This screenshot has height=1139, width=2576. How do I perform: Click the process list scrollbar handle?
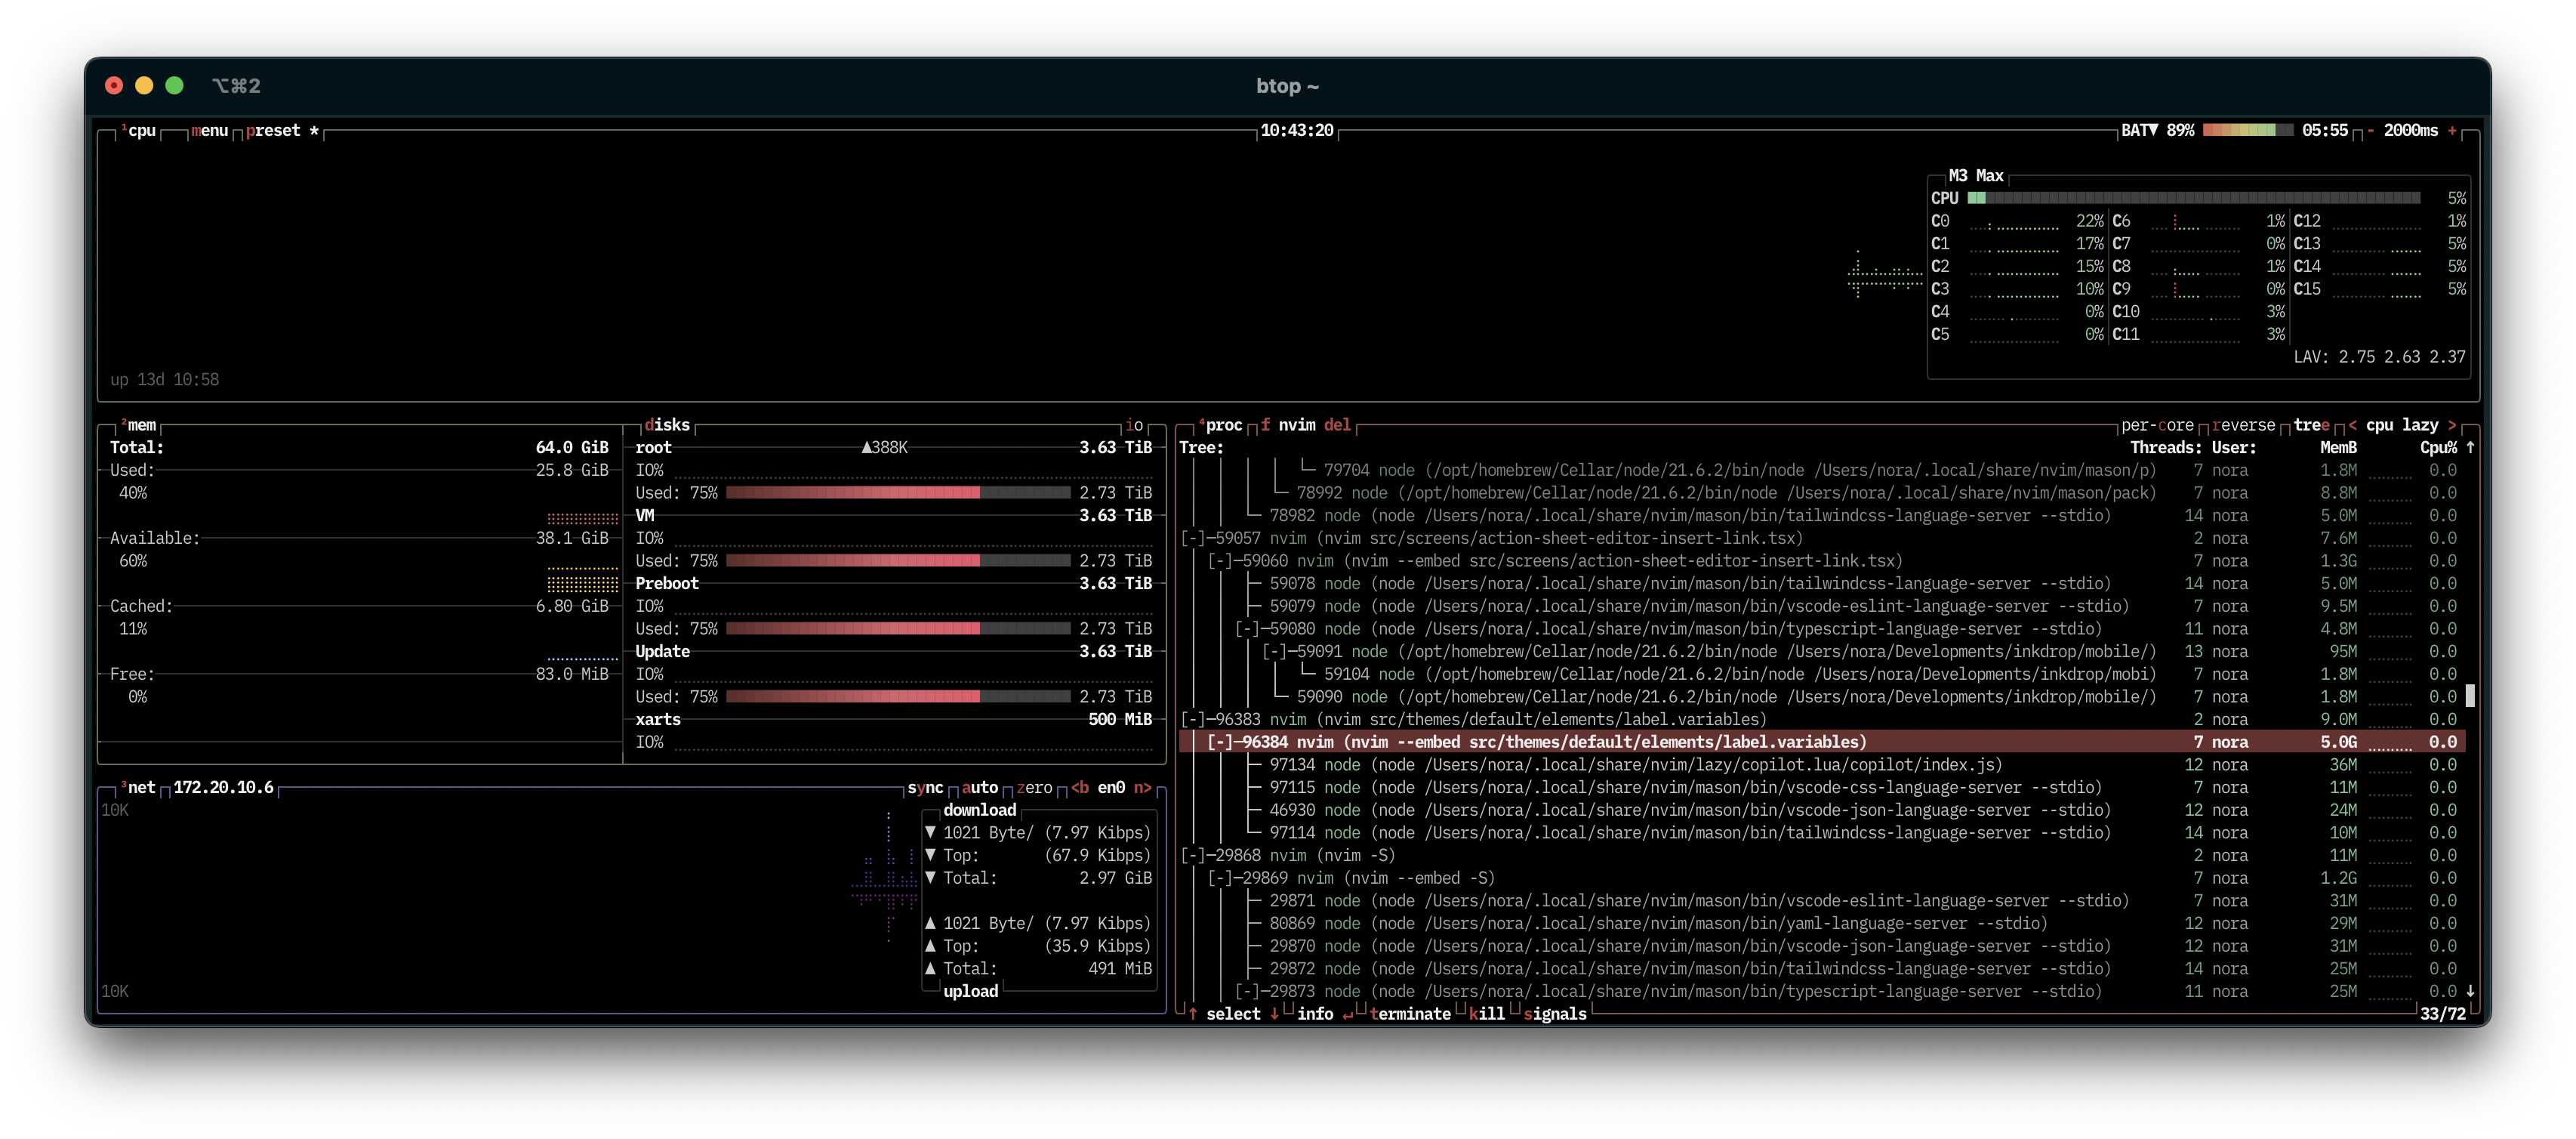click(2470, 695)
